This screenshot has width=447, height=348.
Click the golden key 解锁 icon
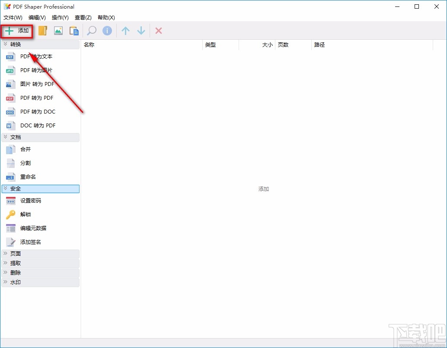tap(10, 215)
